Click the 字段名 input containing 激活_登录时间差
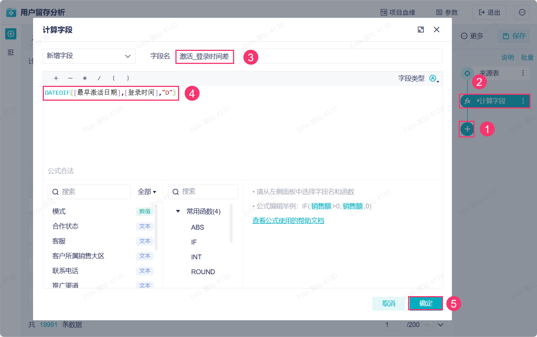The width and height of the screenshot is (537, 337). pos(308,56)
